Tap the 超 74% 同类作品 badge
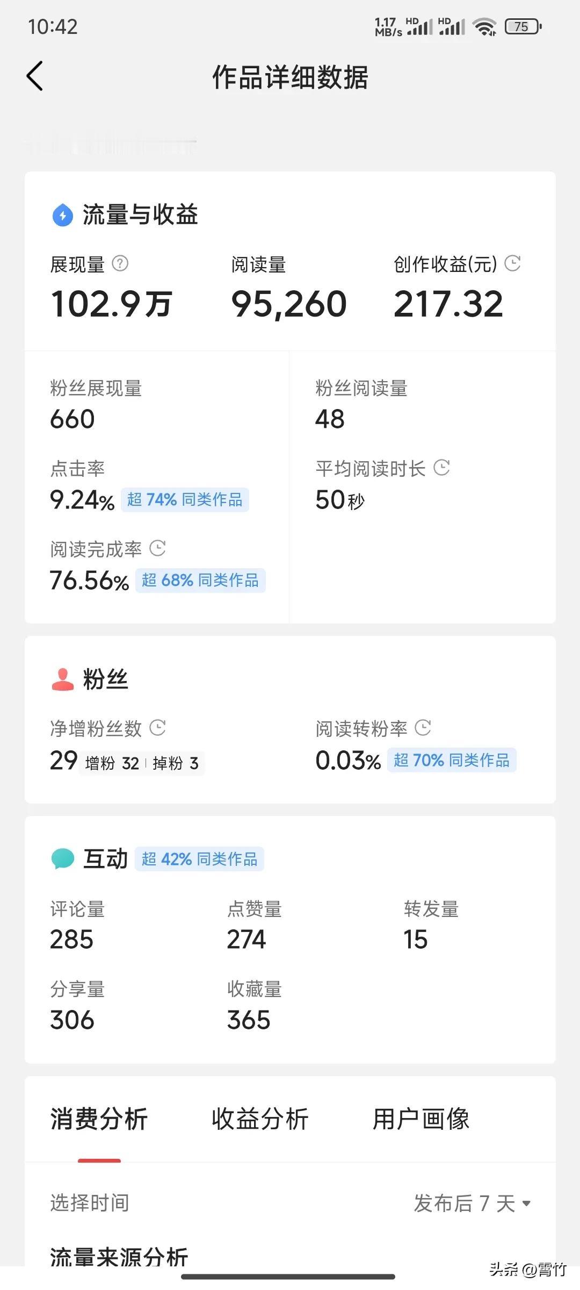Screen dimensions: 580x1290 tap(185, 500)
